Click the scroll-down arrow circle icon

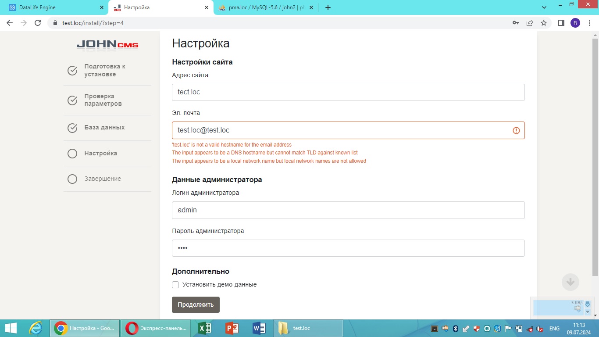(x=570, y=282)
